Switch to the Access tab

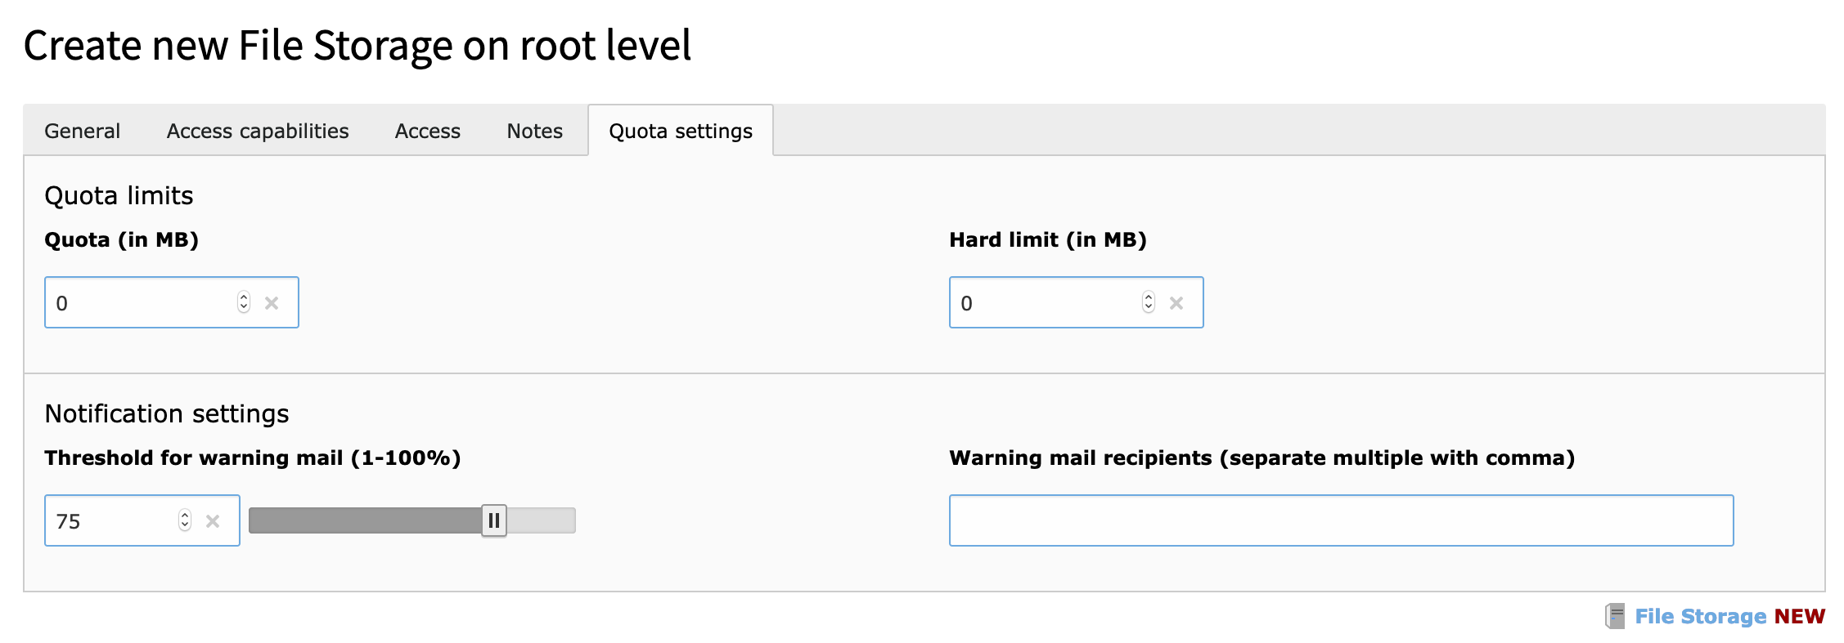(427, 131)
